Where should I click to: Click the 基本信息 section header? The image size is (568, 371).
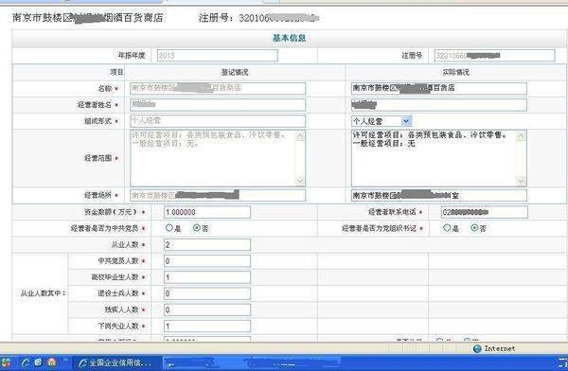tap(289, 38)
